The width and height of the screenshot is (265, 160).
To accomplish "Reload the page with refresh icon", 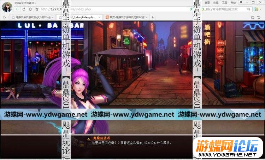I will click(x=24, y=9).
